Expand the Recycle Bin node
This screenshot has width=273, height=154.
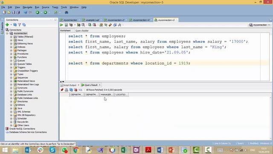[x=11, y=122]
